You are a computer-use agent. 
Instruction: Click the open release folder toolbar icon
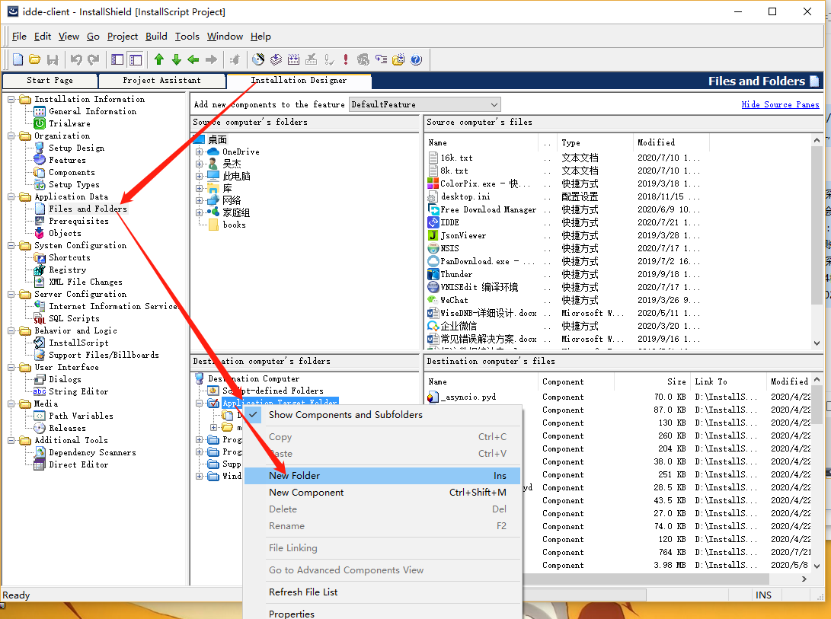tap(398, 59)
